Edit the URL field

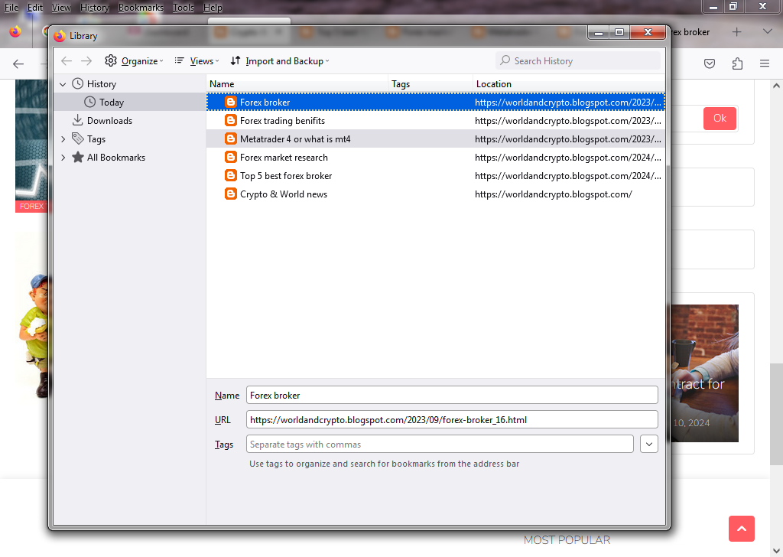pyautogui.click(x=452, y=419)
